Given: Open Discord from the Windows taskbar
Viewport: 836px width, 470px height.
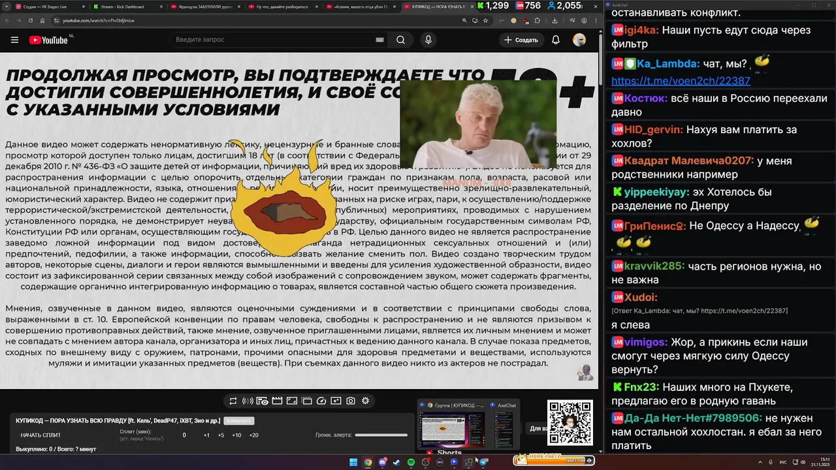Looking at the screenshot, I should tap(383, 462).
